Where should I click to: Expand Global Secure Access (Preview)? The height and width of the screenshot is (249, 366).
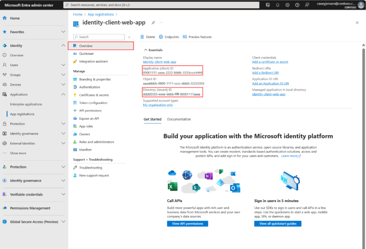point(63,222)
